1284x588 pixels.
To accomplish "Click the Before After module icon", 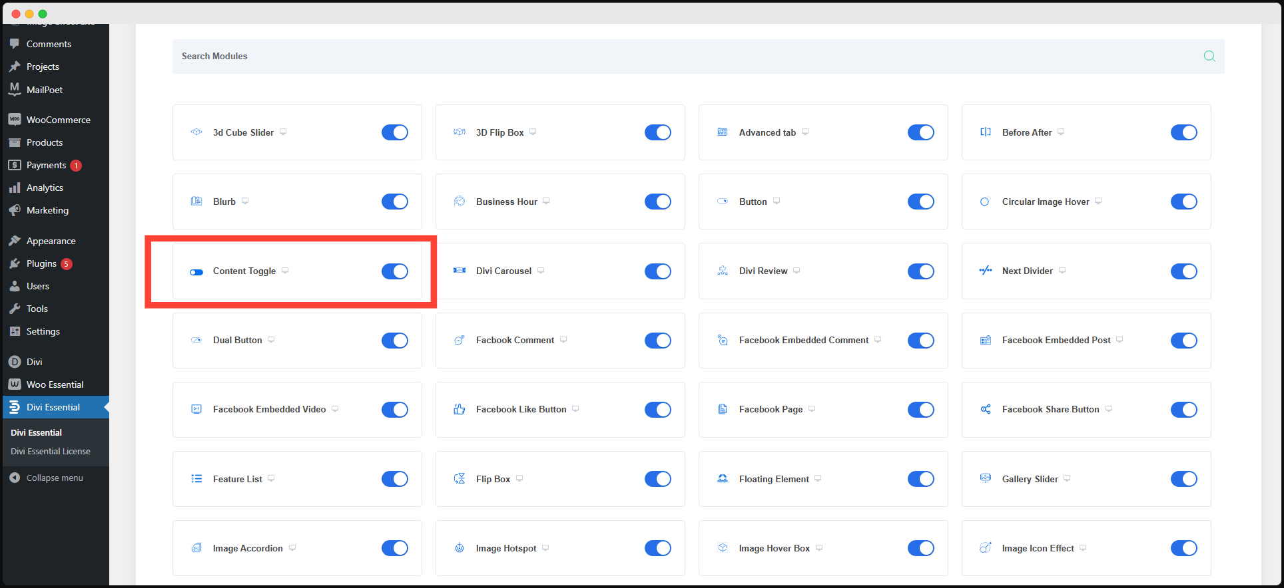I will click(x=986, y=132).
